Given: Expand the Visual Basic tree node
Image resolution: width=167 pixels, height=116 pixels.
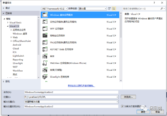Looking at the screenshot, I should pos(8,22).
